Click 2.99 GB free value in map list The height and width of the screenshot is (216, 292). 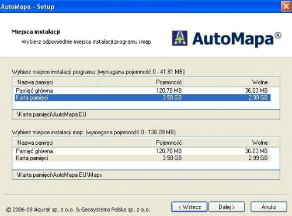258,158
